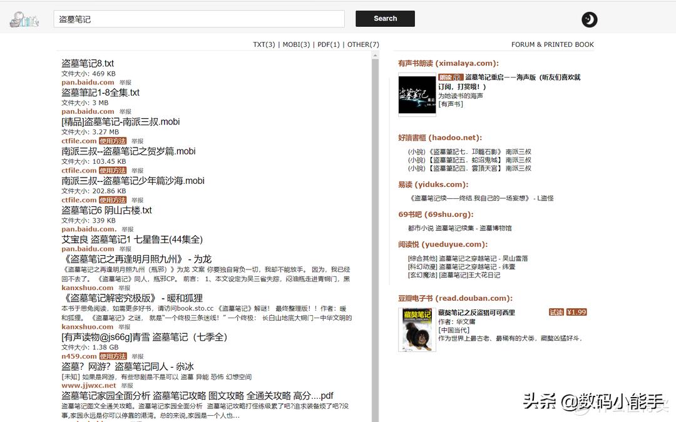Switch to the MOBI(3) filter tab
Screen dimensions: 676x422
(295, 45)
